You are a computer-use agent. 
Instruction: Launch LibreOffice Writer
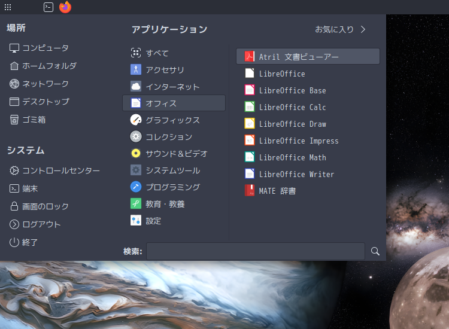point(308,174)
